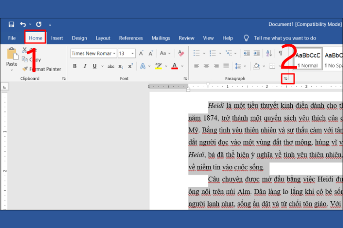Toggle strikethrough formatting
The image size is (343, 228).
[x=111, y=66]
